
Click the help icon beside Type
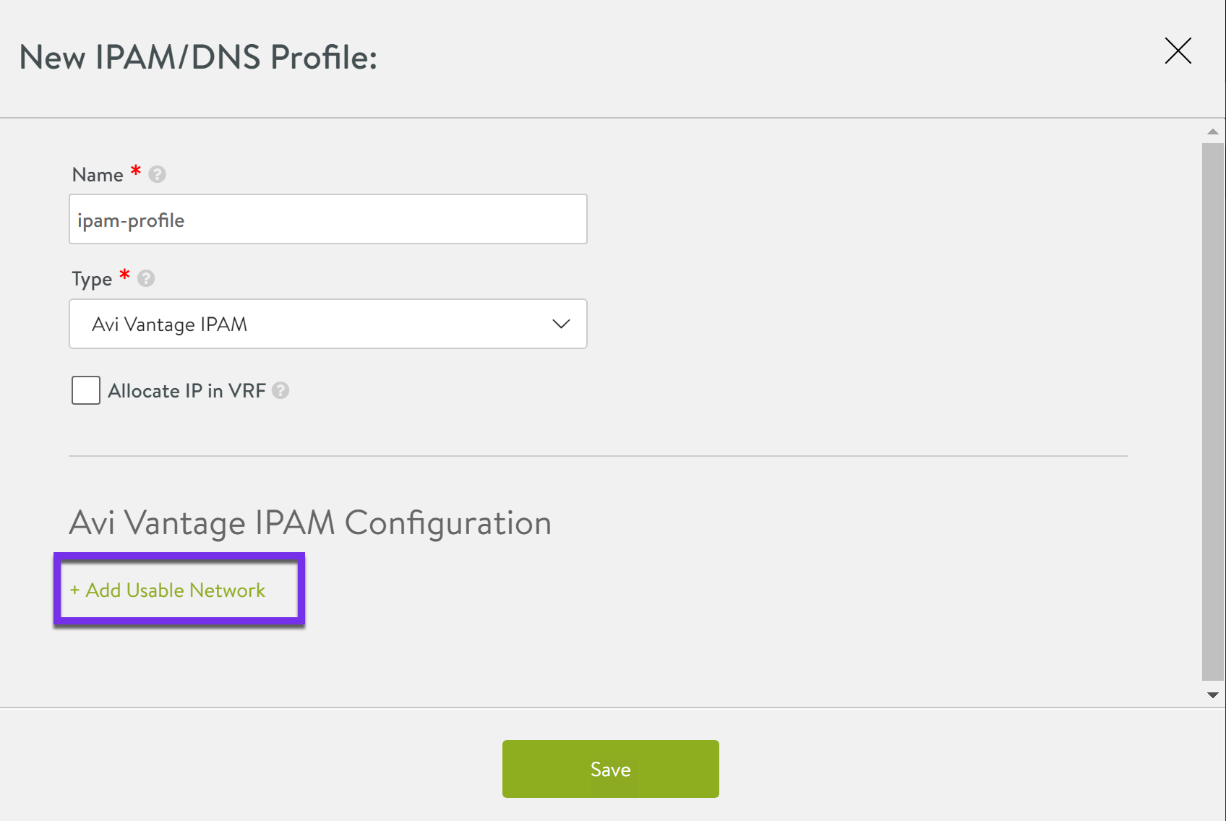point(146,279)
